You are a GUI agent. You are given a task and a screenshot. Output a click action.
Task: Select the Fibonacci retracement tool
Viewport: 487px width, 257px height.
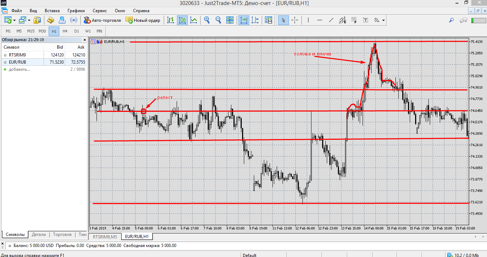point(354,20)
